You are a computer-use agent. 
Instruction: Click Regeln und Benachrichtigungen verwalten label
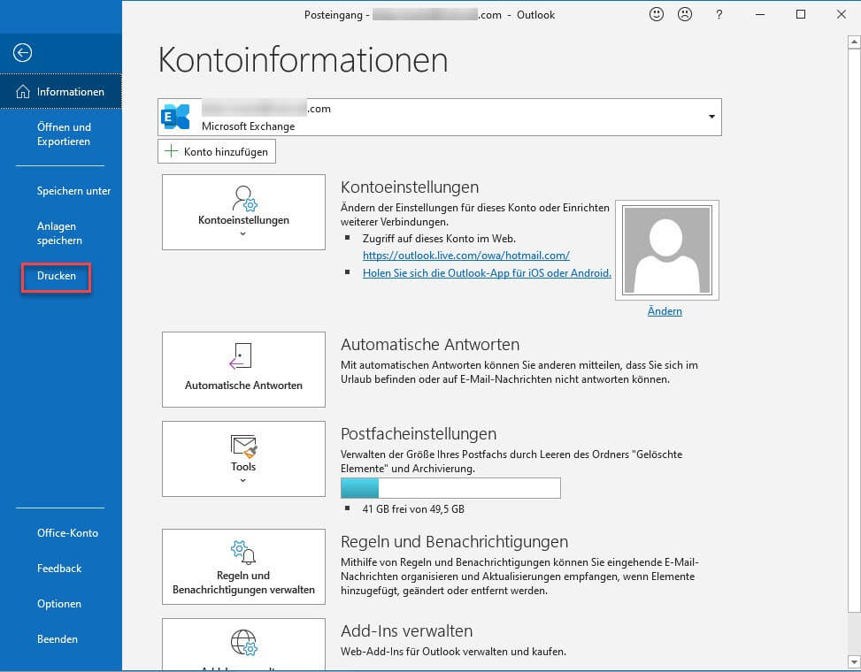(x=243, y=583)
